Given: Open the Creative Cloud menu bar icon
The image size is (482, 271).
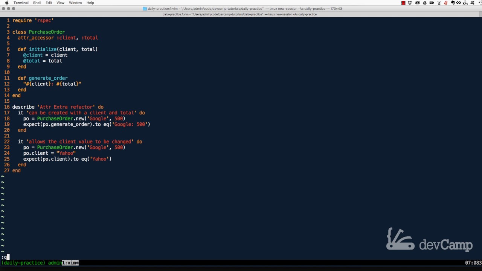Looking at the screenshot, I should point(417,3).
